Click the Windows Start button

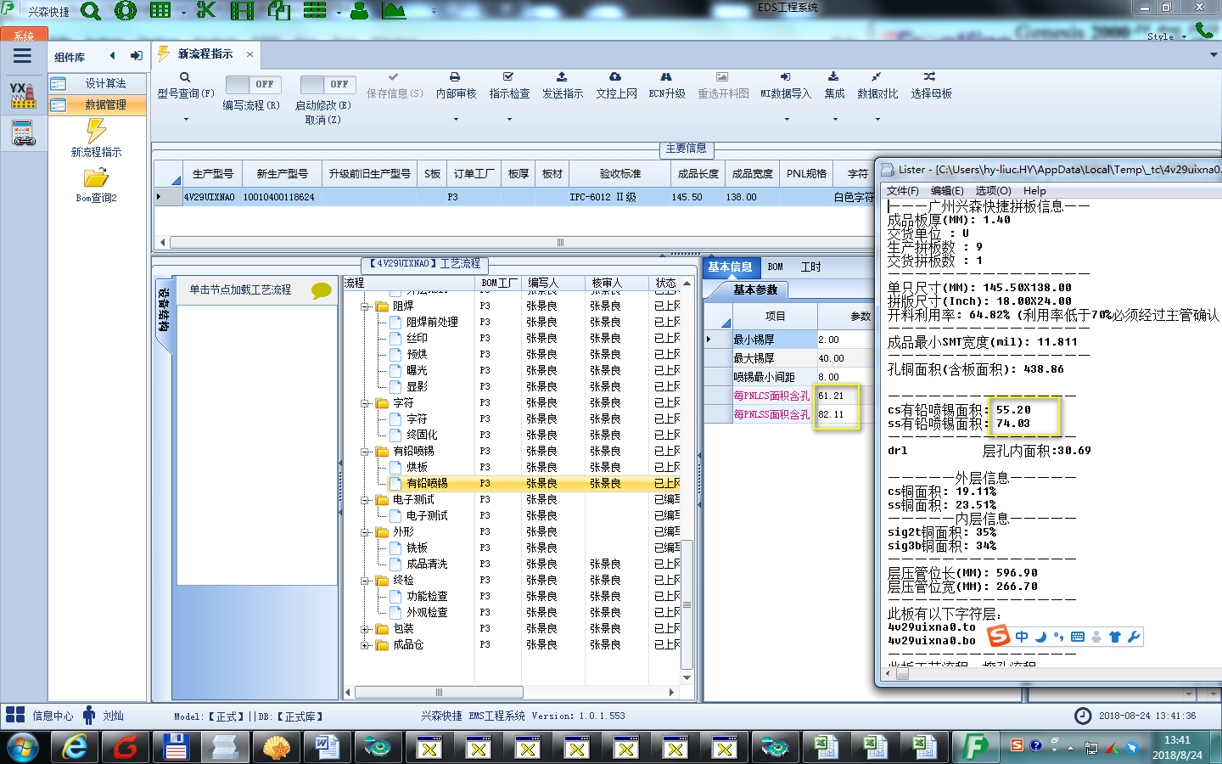22,748
